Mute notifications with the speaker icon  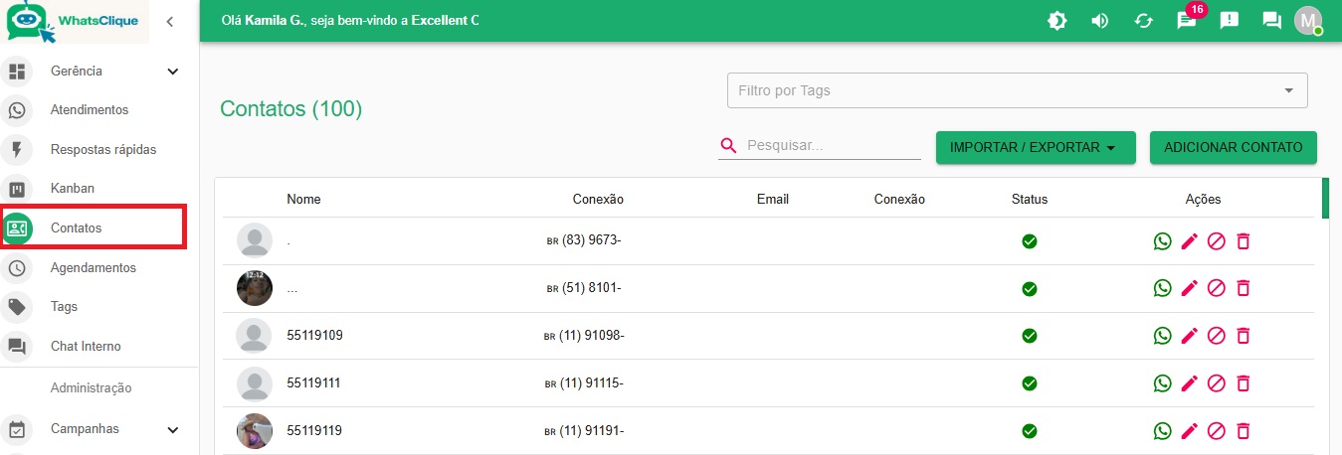pos(1099,21)
